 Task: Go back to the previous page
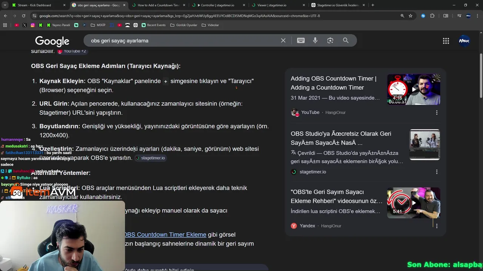pos(5,16)
